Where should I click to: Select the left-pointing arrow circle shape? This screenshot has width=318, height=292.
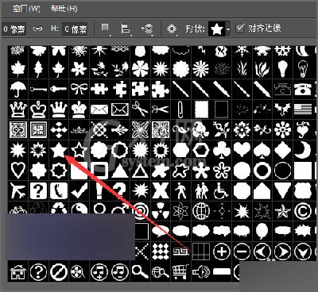[x=262, y=252]
